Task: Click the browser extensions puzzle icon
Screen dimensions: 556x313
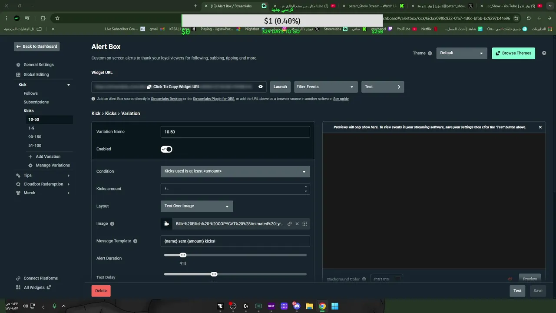Action: [x=43, y=18]
